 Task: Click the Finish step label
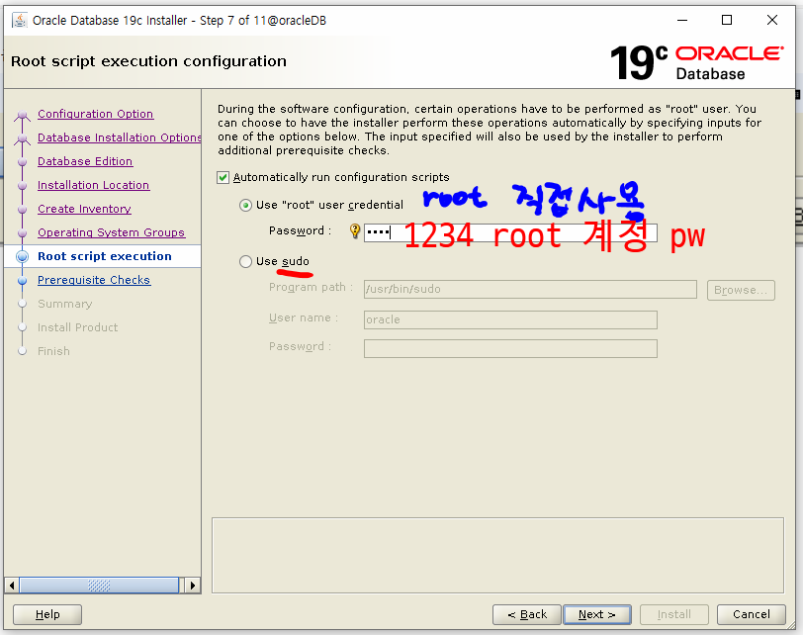pyautogui.click(x=53, y=351)
